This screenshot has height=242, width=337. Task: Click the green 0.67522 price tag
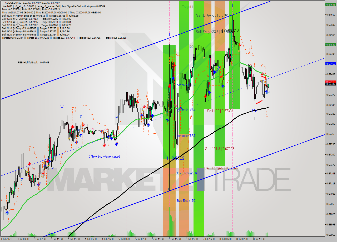pos(331,45)
